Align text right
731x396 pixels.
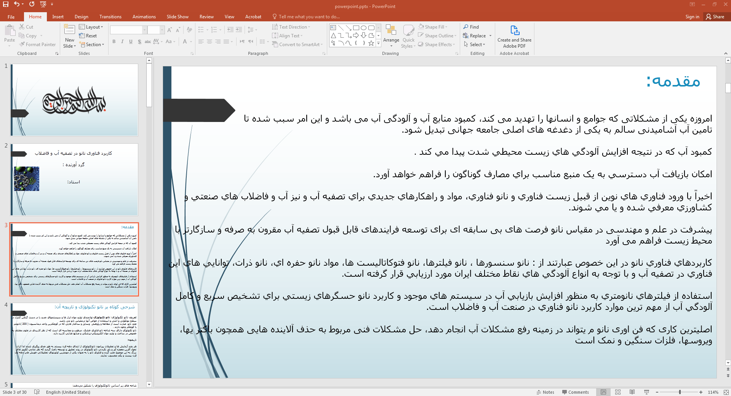218,42
